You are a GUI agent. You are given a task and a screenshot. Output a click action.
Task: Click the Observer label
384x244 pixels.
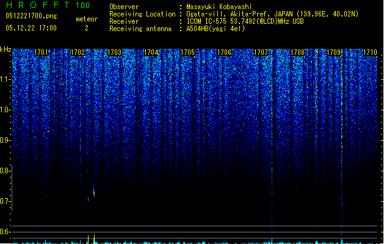pos(124,7)
